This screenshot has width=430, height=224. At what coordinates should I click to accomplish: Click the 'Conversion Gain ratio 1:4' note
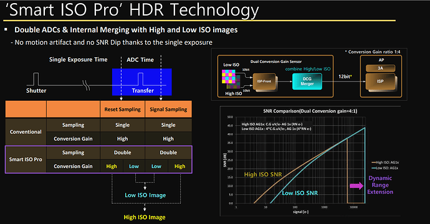(x=373, y=52)
